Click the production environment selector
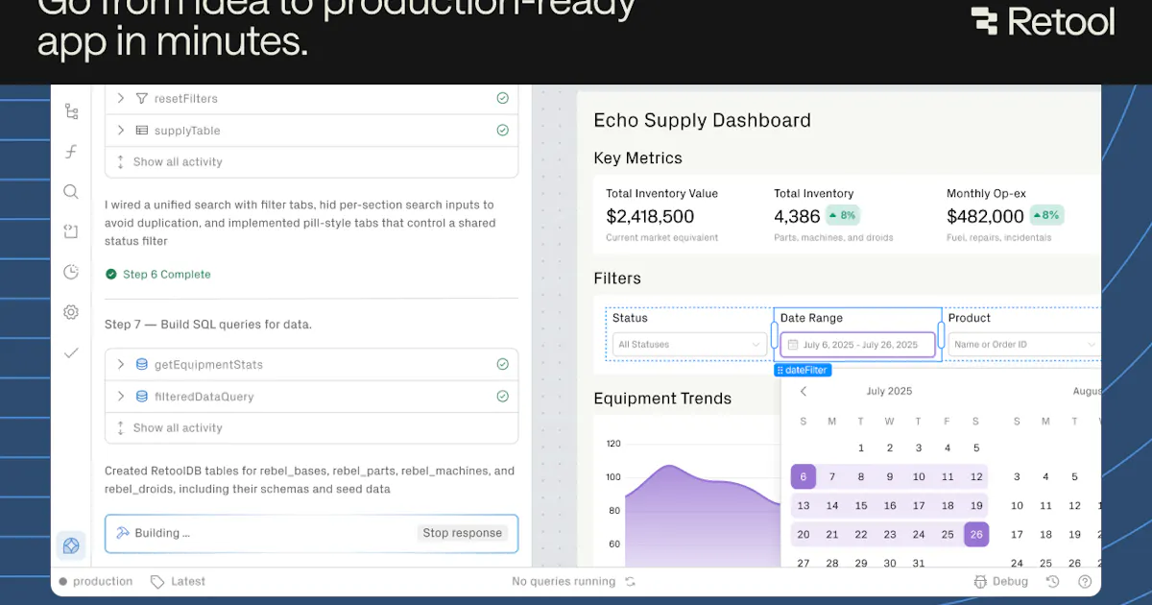 tap(95, 581)
